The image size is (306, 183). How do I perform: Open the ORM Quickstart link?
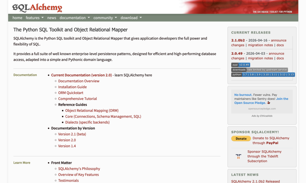coord(71,93)
